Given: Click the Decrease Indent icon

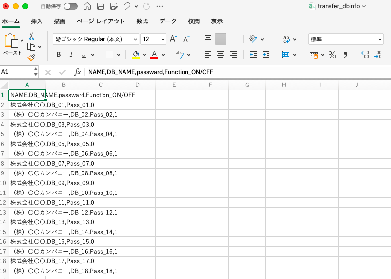Looking at the screenshot, I should pyautogui.click(x=253, y=54).
